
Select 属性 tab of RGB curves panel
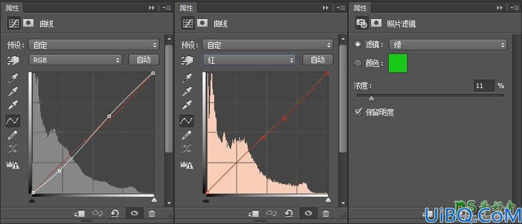[x=12, y=8]
